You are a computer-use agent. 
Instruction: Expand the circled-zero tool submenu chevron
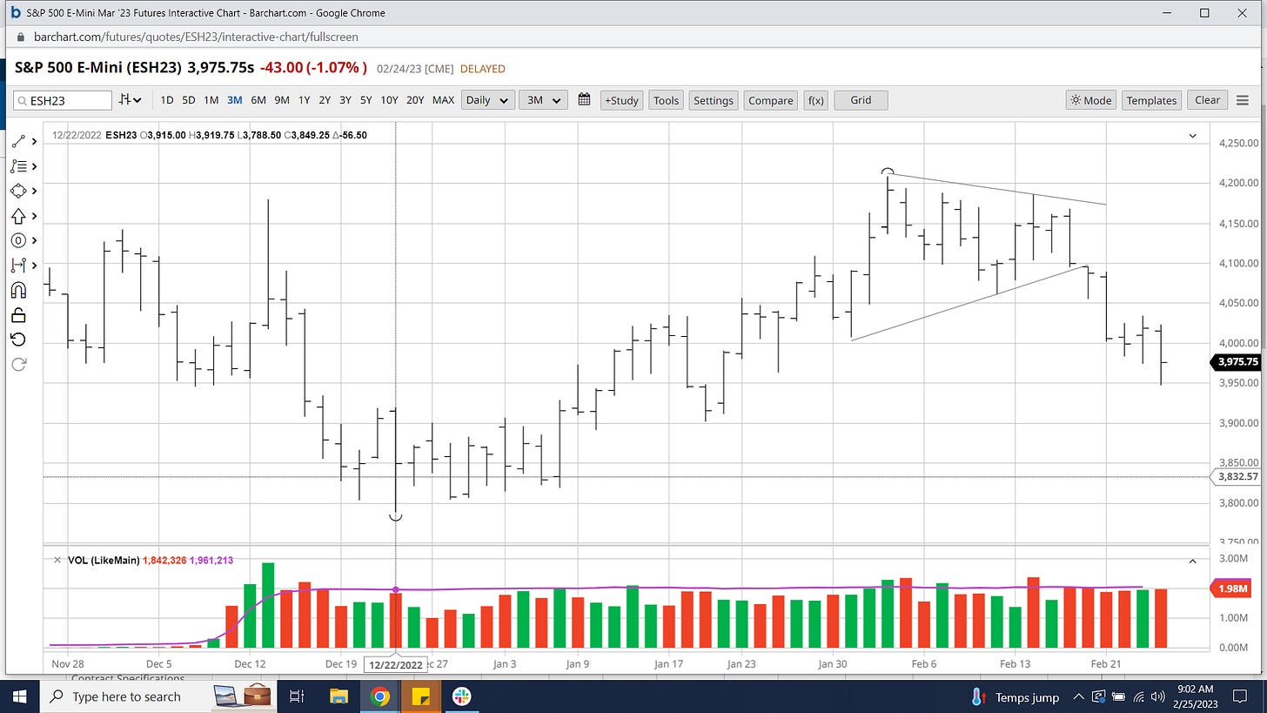[34, 240]
